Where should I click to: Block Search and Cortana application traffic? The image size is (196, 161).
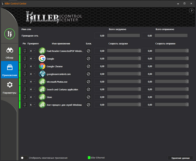pyautogui.click(x=88, y=89)
